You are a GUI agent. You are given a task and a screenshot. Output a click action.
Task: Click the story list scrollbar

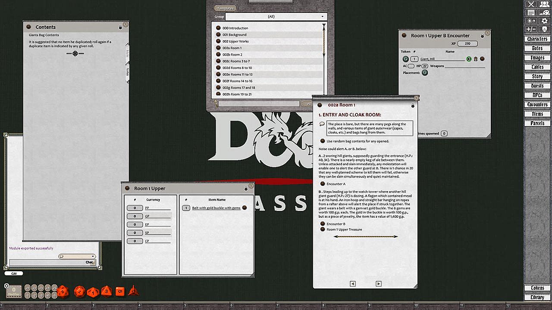click(x=323, y=43)
